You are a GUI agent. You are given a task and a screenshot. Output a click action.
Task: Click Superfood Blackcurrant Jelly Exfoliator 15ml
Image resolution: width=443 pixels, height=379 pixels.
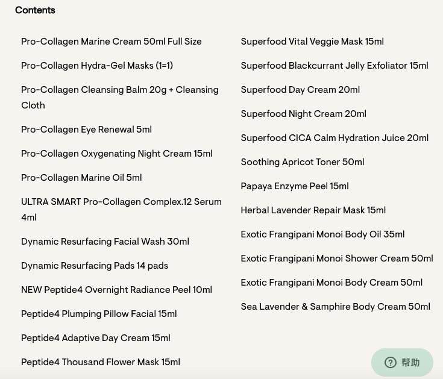[x=335, y=66]
